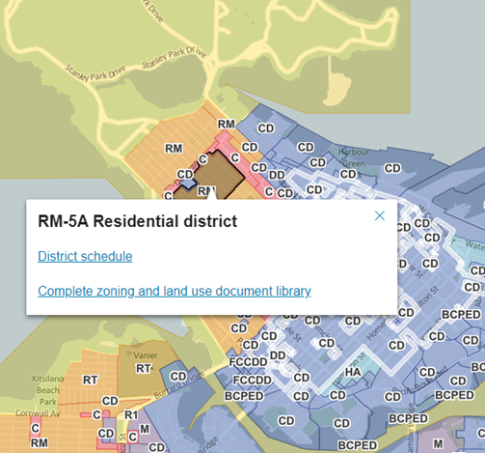Click the Kitsilano Beach Park label
The height and width of the screenshot is (453, 485).
pos(47,390)
